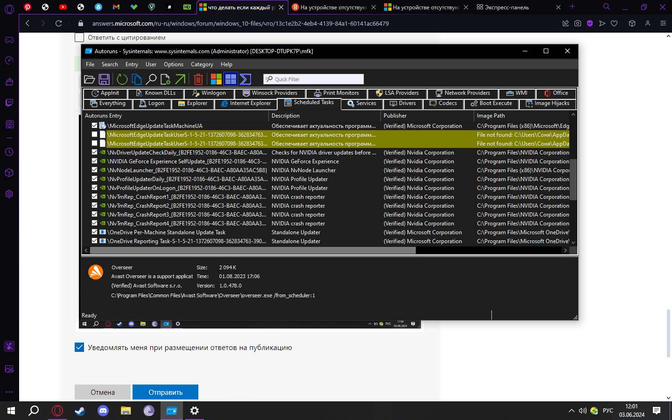The image size is (672, 420).
Task: Click the Image Path column header
Action: pos(522,116)
